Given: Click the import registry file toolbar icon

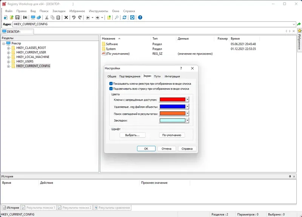Looking at the screenshot, I should coord(6,17).
